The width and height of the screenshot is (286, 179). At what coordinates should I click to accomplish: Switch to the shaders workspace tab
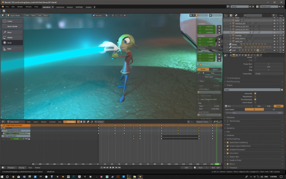coord(89,7)
